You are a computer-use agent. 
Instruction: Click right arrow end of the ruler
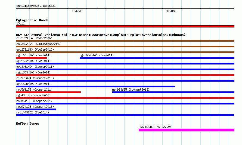pos(234,9)
